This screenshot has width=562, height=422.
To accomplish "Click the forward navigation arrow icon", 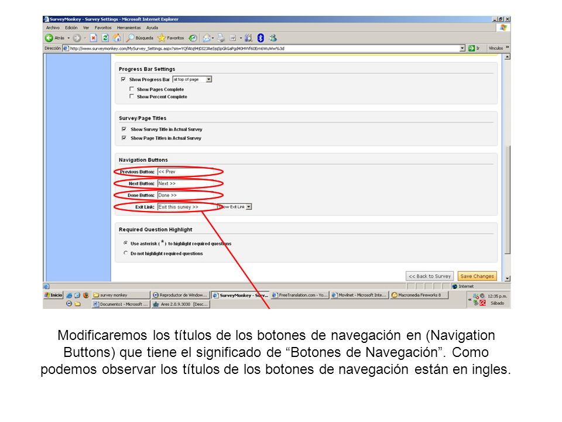I will tap(77, 38).
